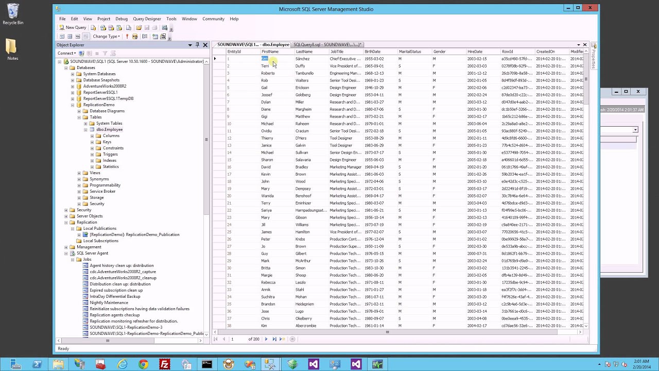Screen dimensions: 659x371
Task: Toggle the Show Results Pane button
Action: [x=86, y=37]
